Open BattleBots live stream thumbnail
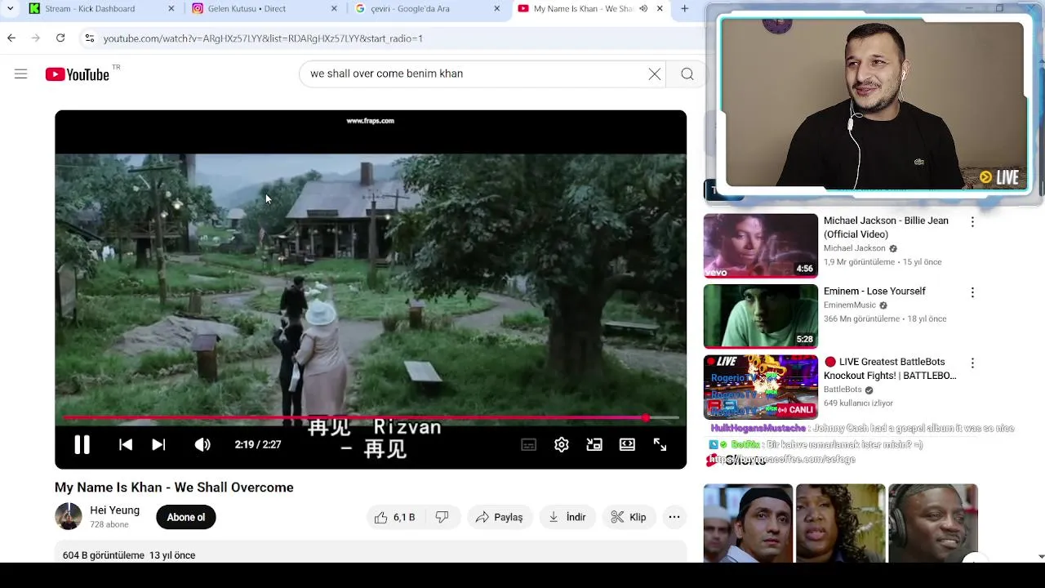The image size is (1045, 588). [761, 386]
